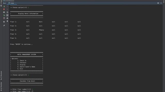
Task: Click "Press ENTER to continue..." text
Action: pyautogui.click(x=21, y=44)
